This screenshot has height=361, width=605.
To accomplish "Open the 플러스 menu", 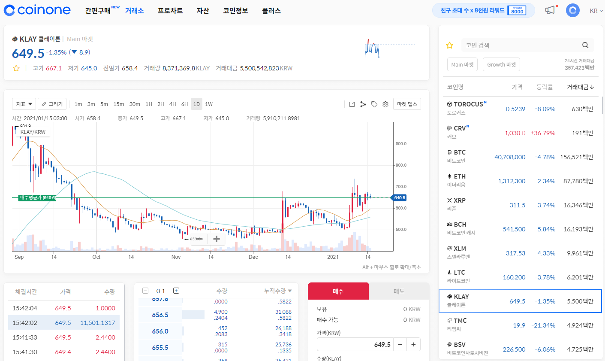I will click(271, 11).
